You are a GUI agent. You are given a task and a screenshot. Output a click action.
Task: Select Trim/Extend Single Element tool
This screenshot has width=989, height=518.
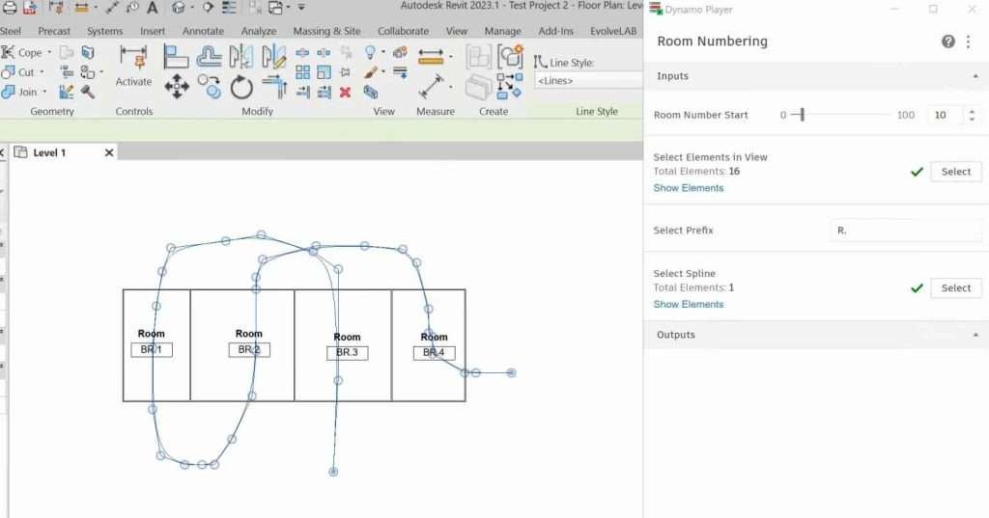coord(302,93)
